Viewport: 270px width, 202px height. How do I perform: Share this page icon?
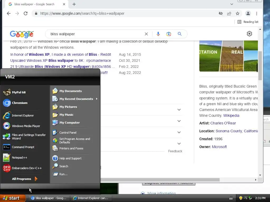[x=229, y=13]
